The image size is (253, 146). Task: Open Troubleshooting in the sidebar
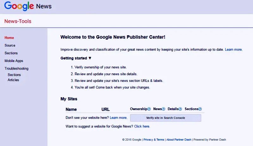(16, 68)
